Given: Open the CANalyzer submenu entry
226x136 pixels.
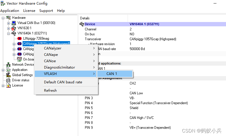Looking at the screenshot, I should click(53, 48).
